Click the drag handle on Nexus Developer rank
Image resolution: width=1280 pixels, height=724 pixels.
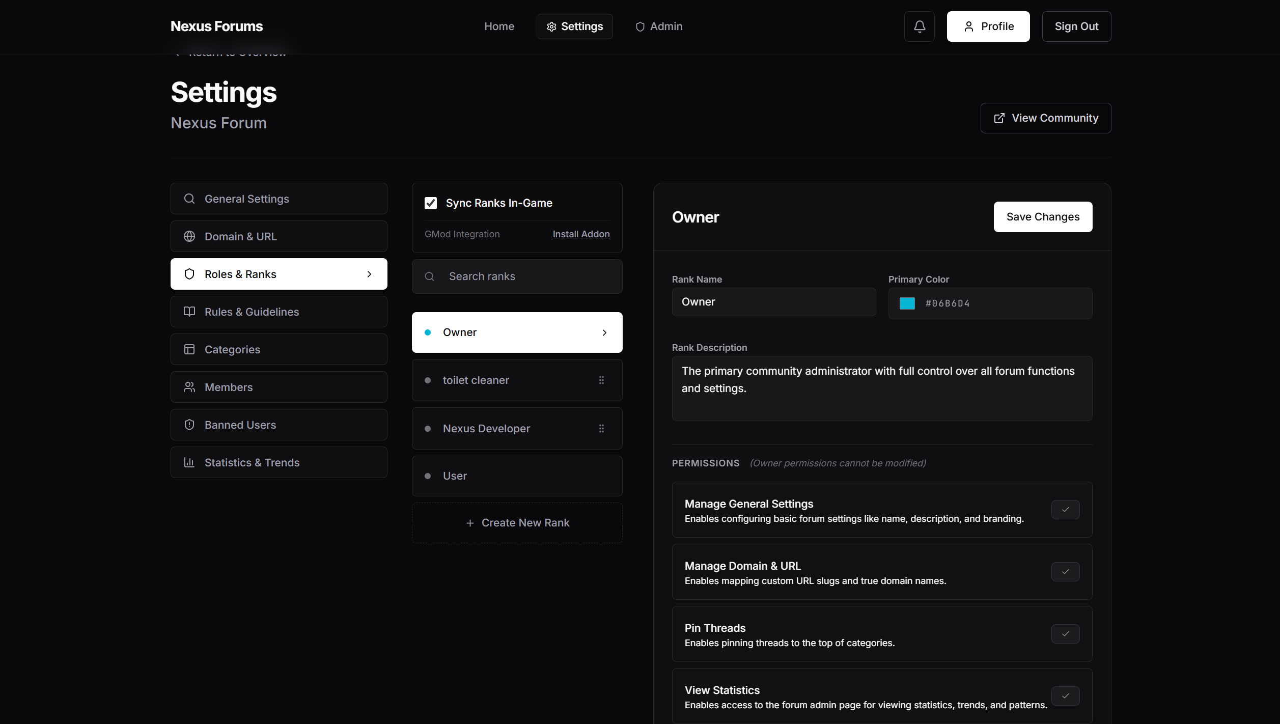pos(601,429)
